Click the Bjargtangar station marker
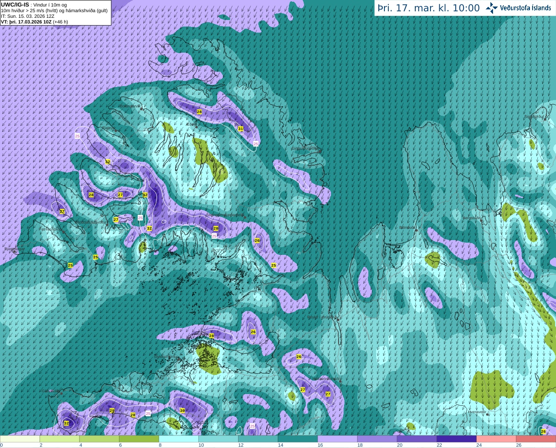The width and height of the screenshot is (556, 448). click(14, 251)
